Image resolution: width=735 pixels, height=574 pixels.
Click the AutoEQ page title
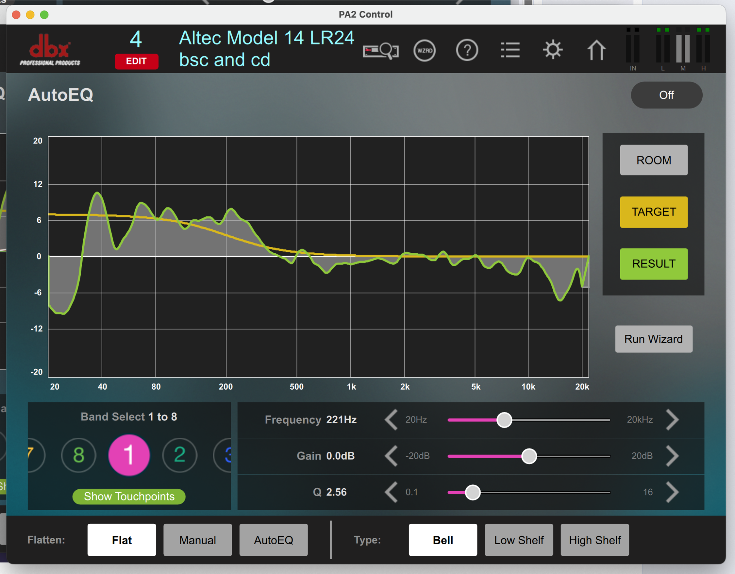point(61,95)
